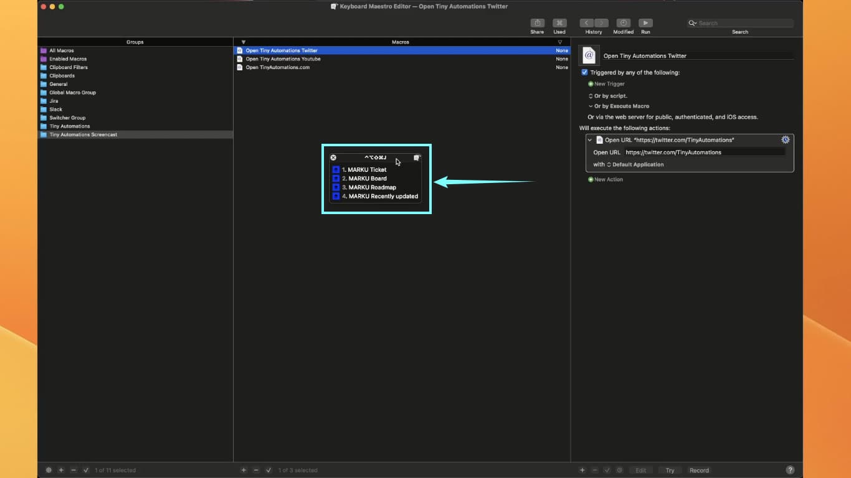Click the globe icon below Groups list
Viewport: 851px width, 478px height.
point(49,470)
